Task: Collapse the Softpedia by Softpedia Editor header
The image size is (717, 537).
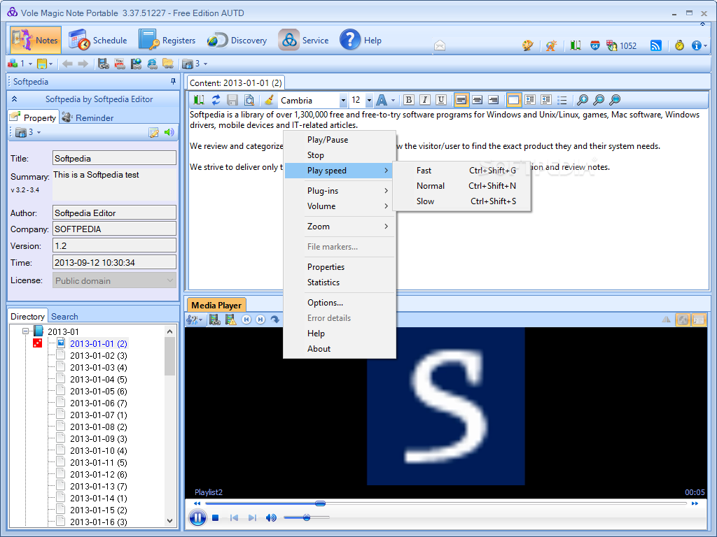Action: pyautogui.click(x=14, y=99)
